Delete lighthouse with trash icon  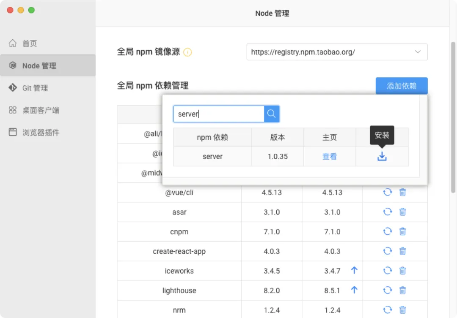pyautogui.click(x=402, y=291)
